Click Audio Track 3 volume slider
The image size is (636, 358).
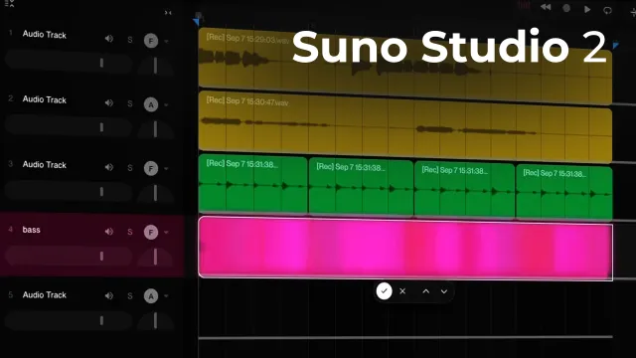click(x=69, y=191)
